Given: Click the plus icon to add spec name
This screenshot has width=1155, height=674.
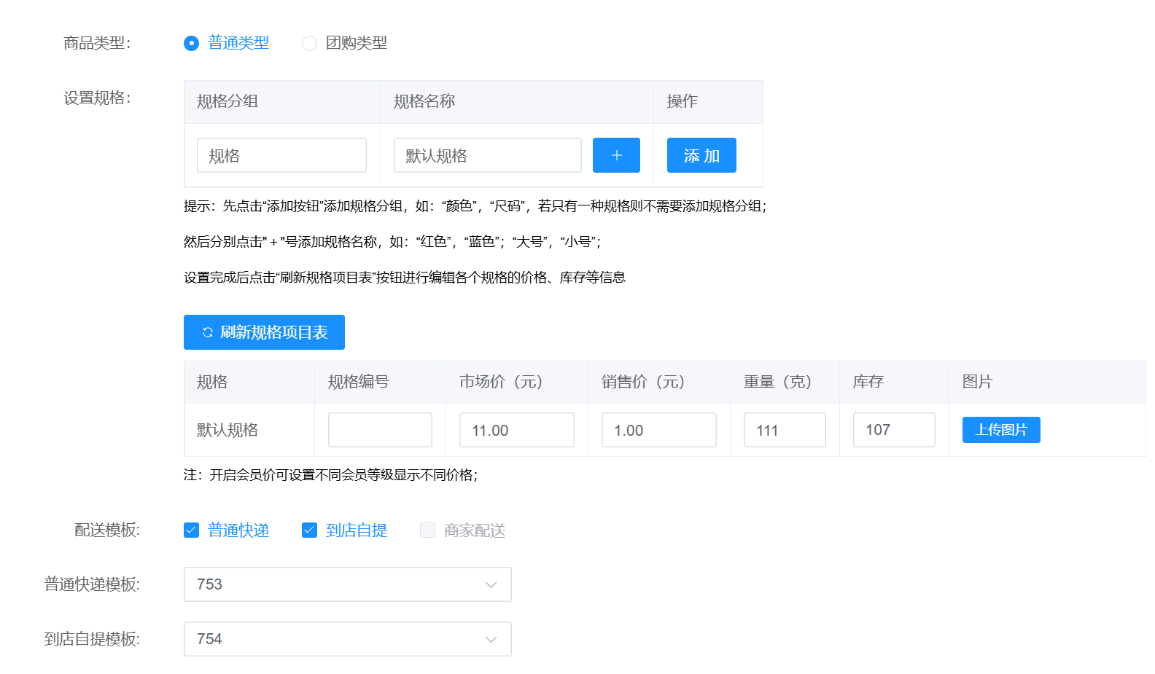Looking at the screenshot, I should click(x=616, y=155).
